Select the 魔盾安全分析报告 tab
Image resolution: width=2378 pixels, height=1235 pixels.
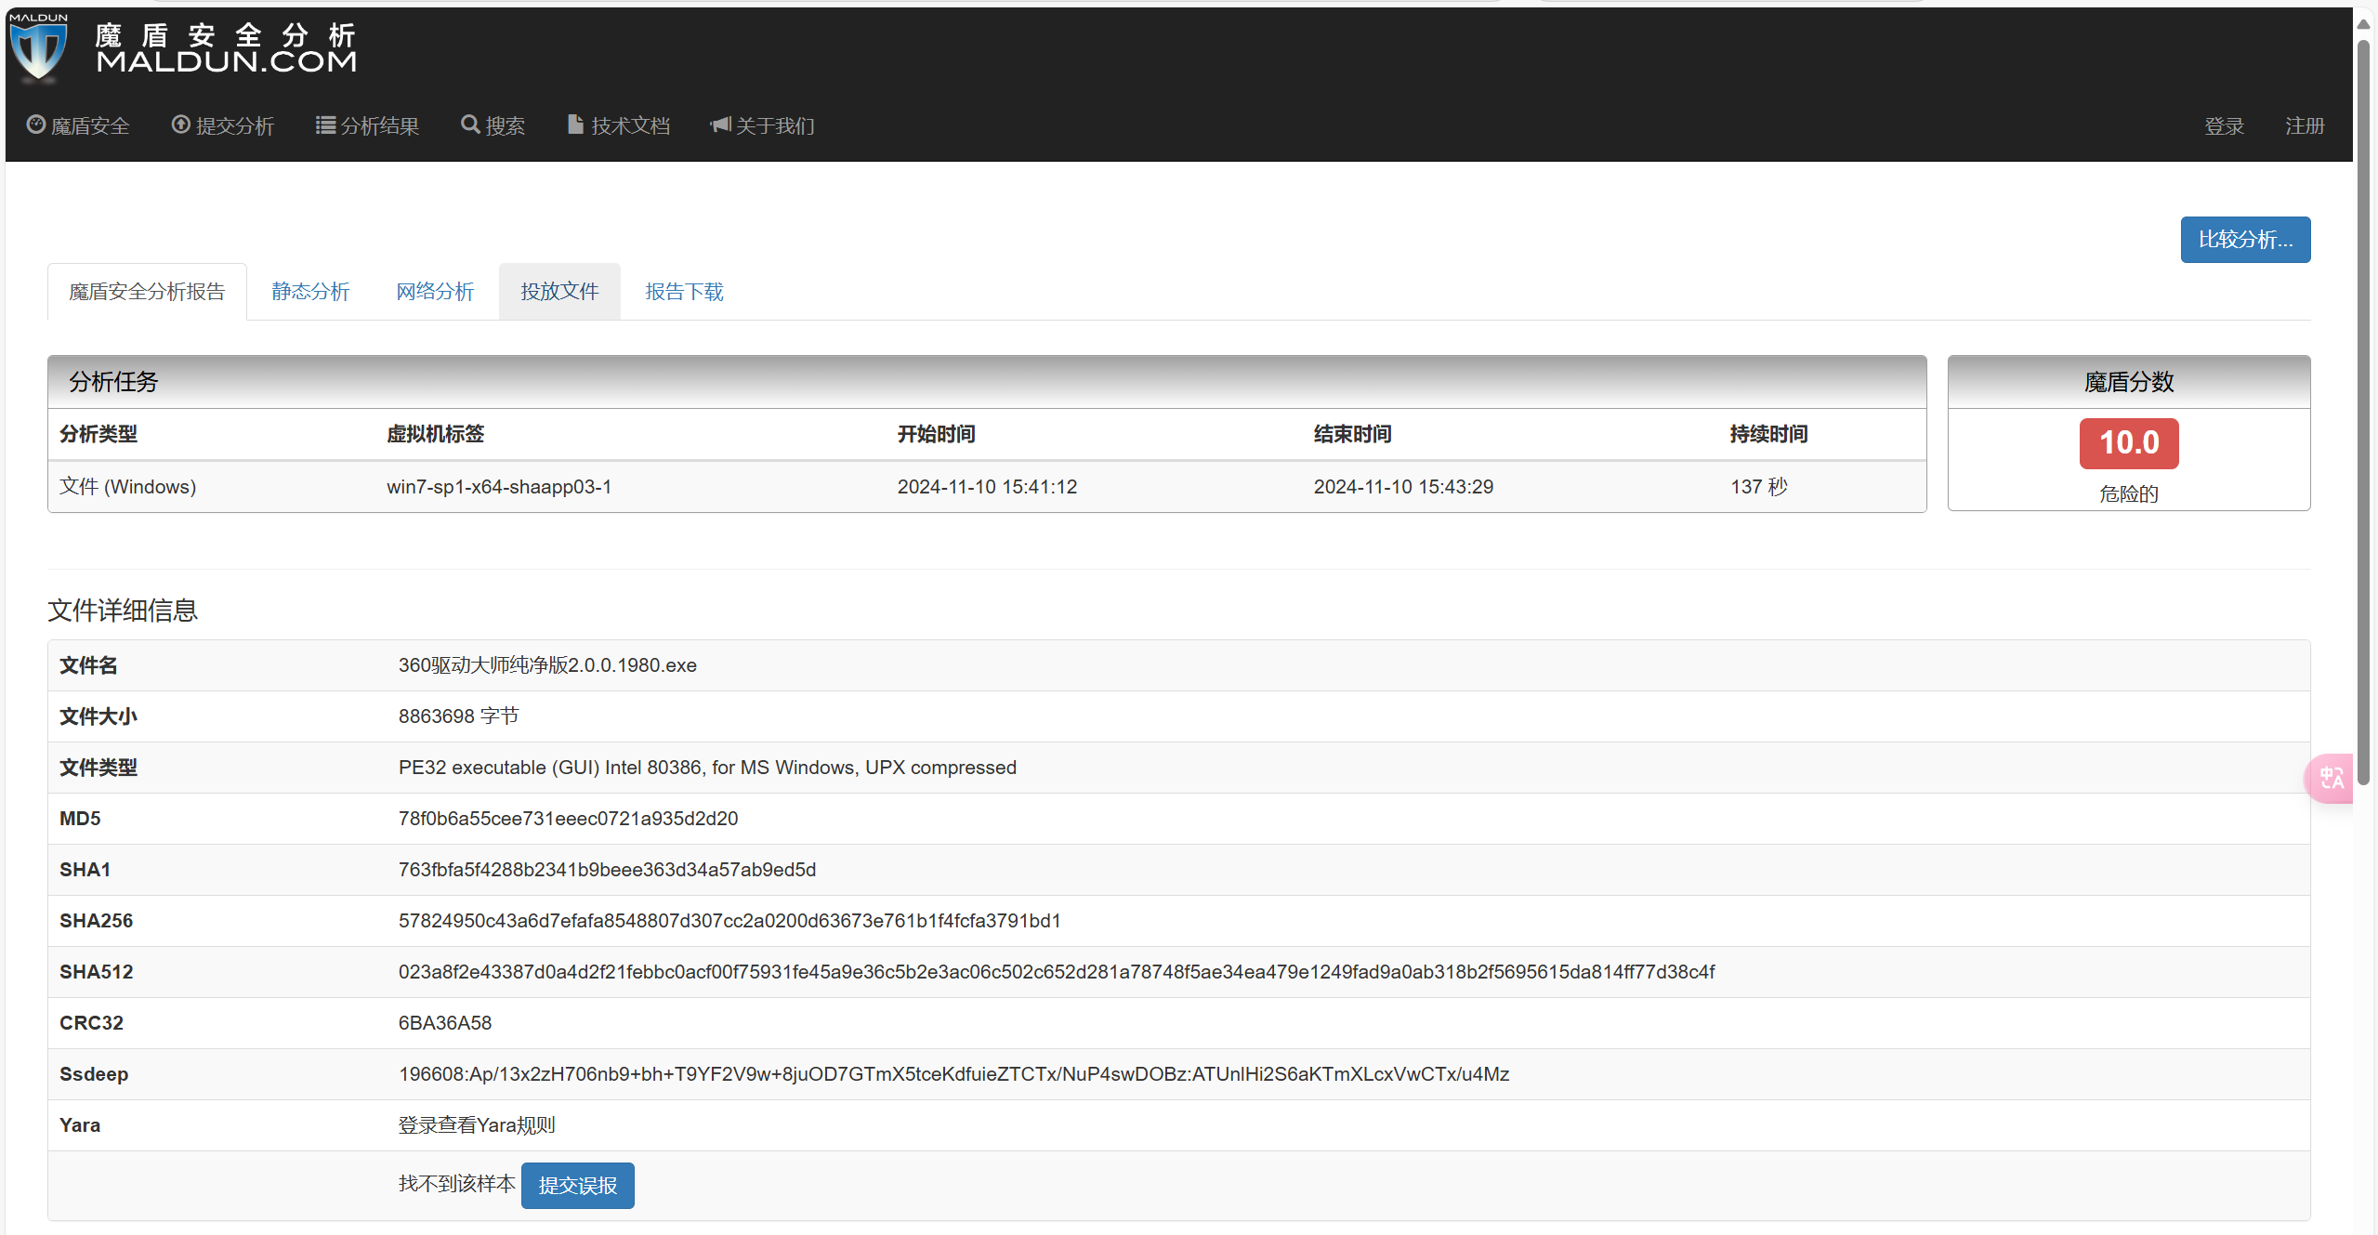pos(147,292)
